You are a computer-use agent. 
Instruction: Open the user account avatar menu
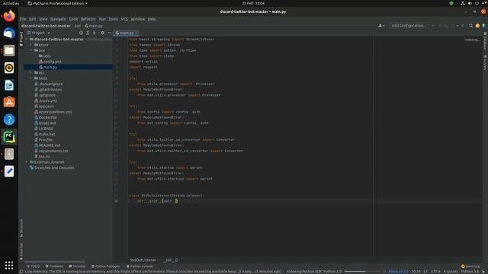381,26
